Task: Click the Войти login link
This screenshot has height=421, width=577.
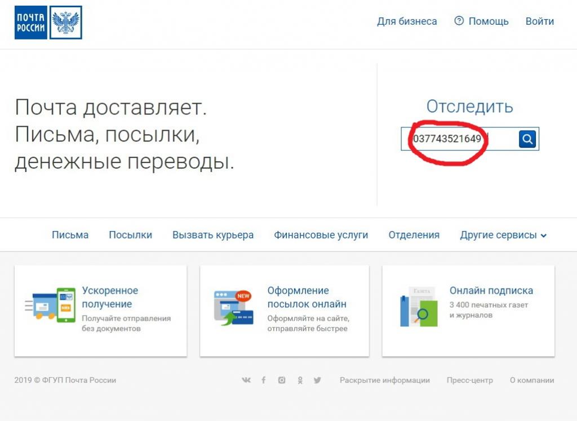Action: point(539,21)
